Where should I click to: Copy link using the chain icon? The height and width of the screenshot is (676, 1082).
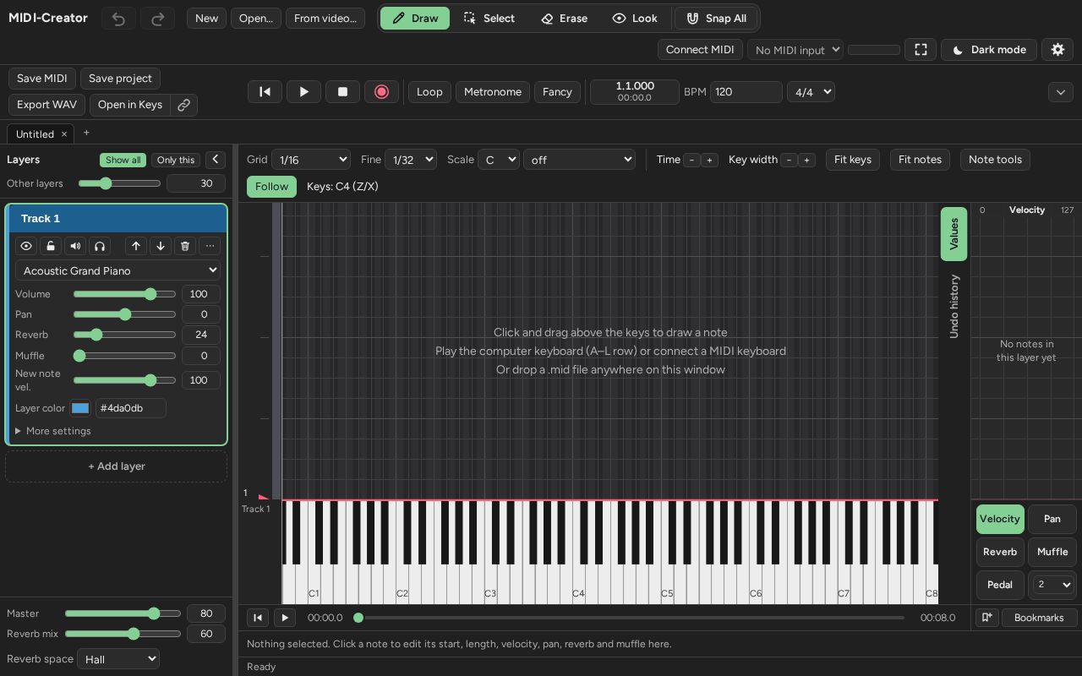click(183, 105)
